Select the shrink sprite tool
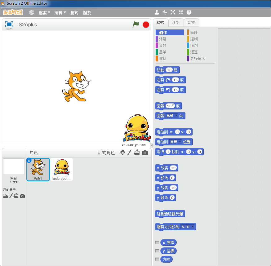 (181, 12)
